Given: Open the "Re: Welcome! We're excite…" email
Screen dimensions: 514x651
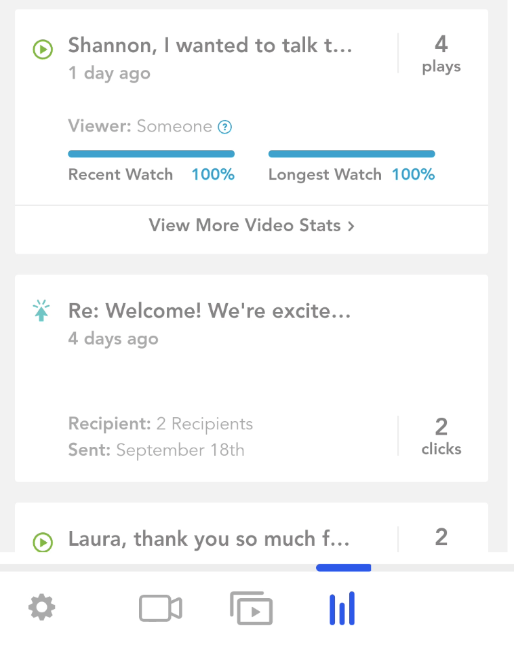Looking at the screenshot, I should (x=210, y=311).
